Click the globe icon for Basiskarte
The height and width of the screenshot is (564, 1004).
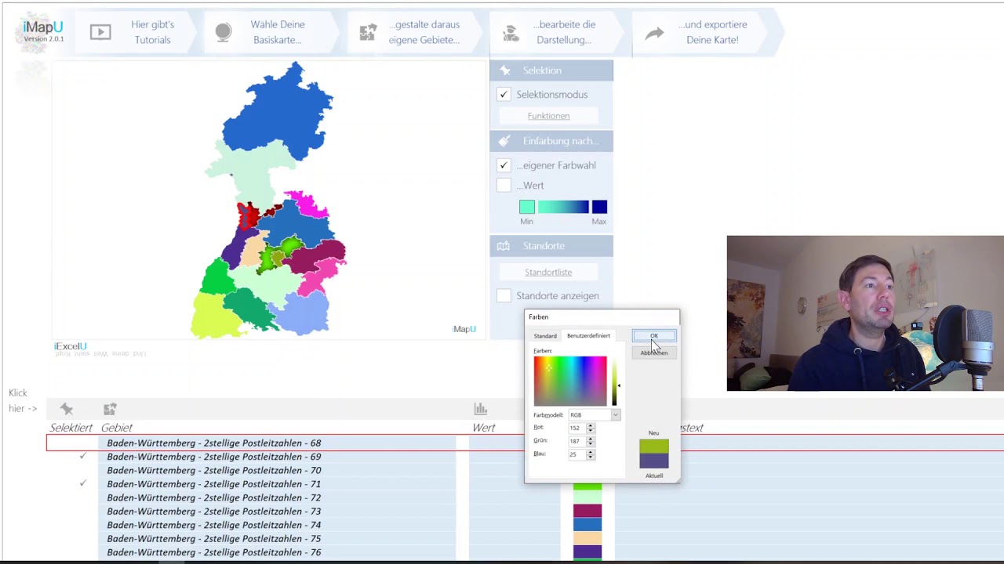224,32
